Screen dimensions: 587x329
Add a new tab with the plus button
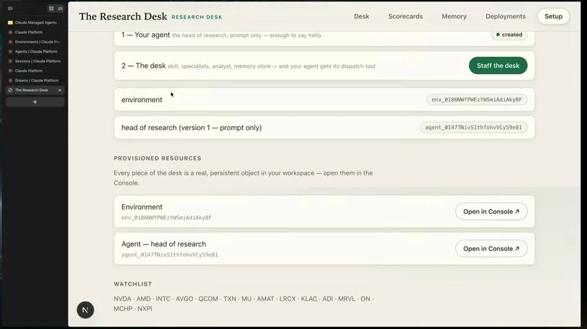click(35, 102)
